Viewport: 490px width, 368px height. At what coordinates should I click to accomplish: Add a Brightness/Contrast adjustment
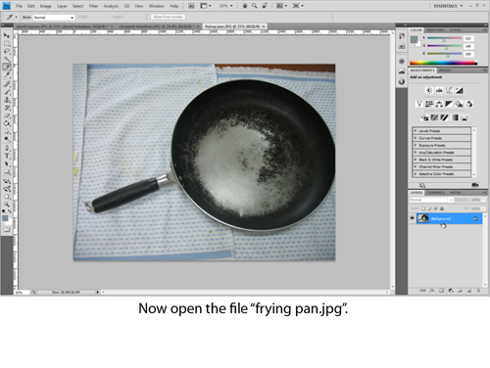coord(429,90)
